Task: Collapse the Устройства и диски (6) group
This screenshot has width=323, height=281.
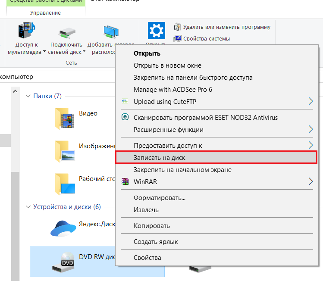Action: click(x=28, y=207)
